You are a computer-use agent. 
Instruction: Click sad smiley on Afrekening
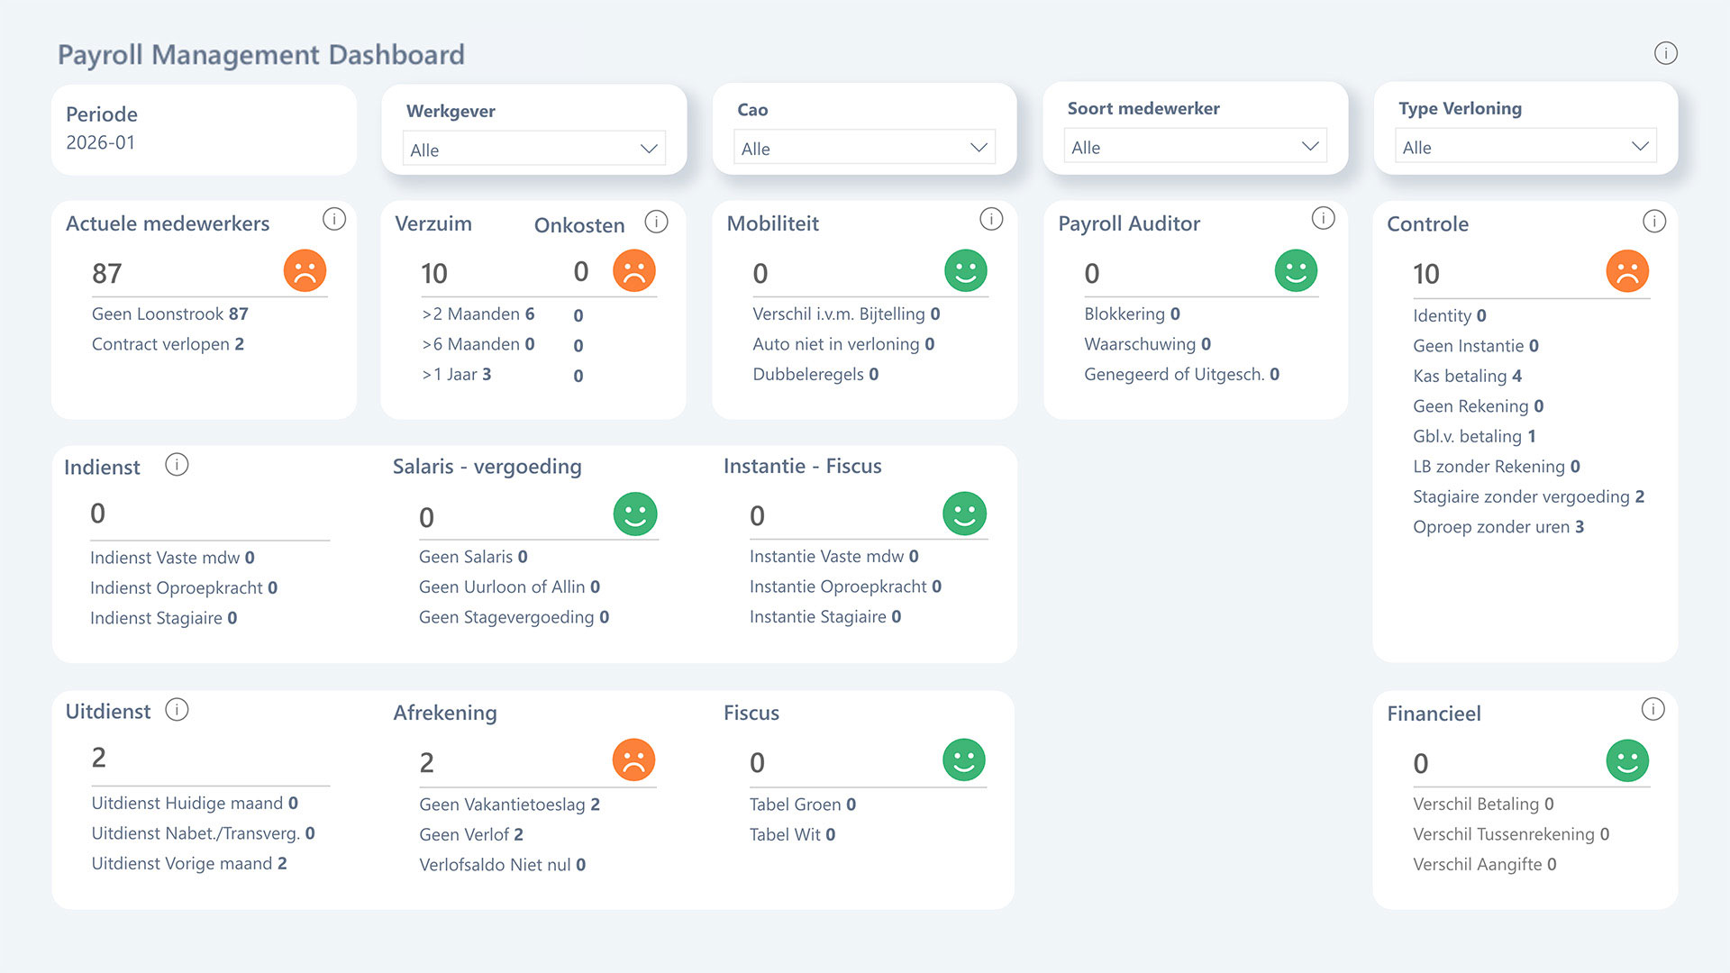[633, 760]
